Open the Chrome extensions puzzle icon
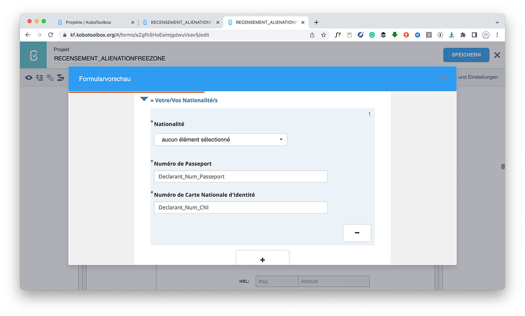The image size is (525, 316). pos(462,34)
